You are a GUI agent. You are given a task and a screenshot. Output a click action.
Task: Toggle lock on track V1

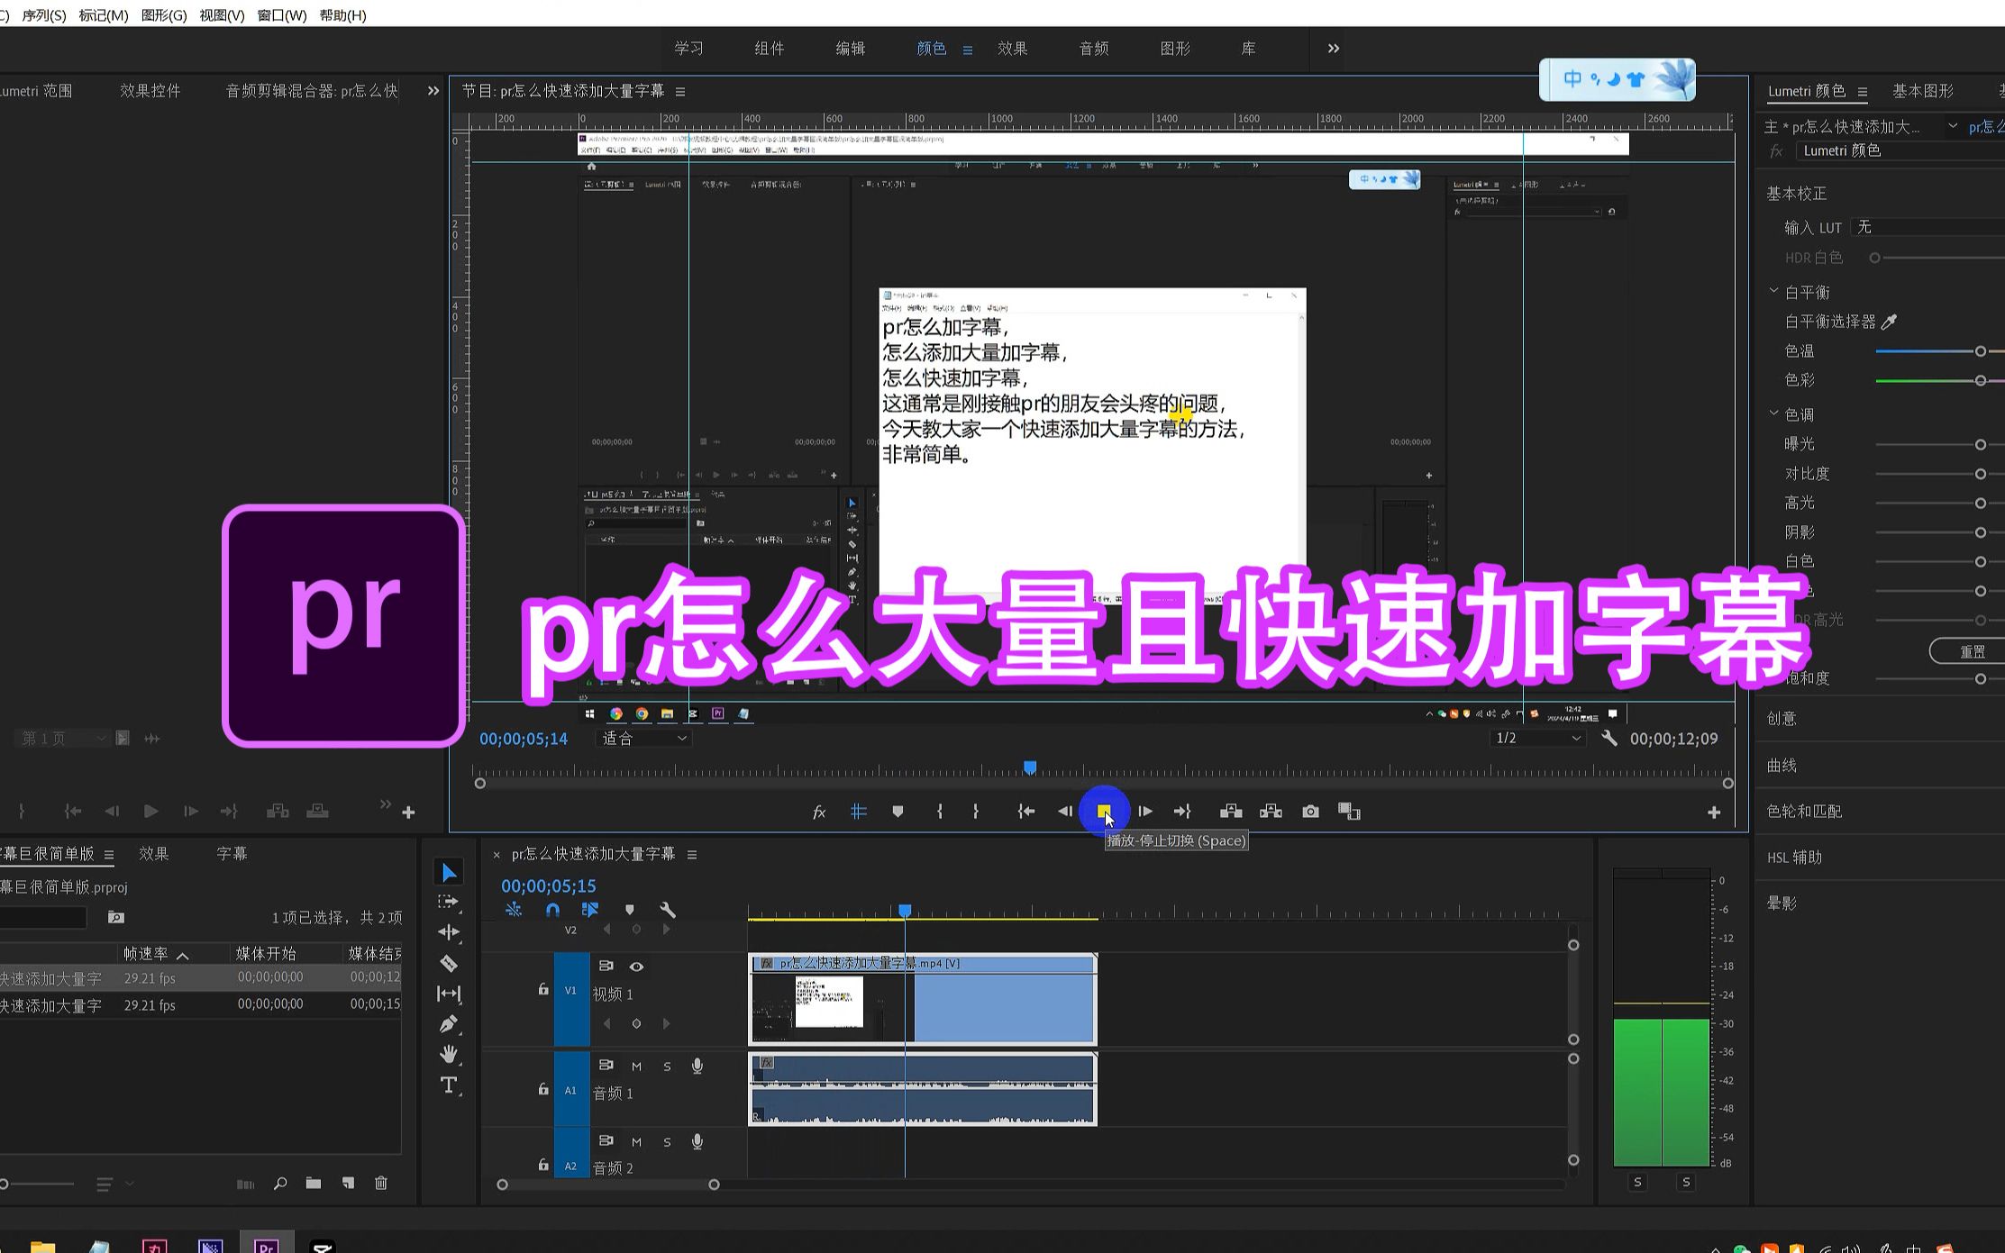tap(543, 989)
